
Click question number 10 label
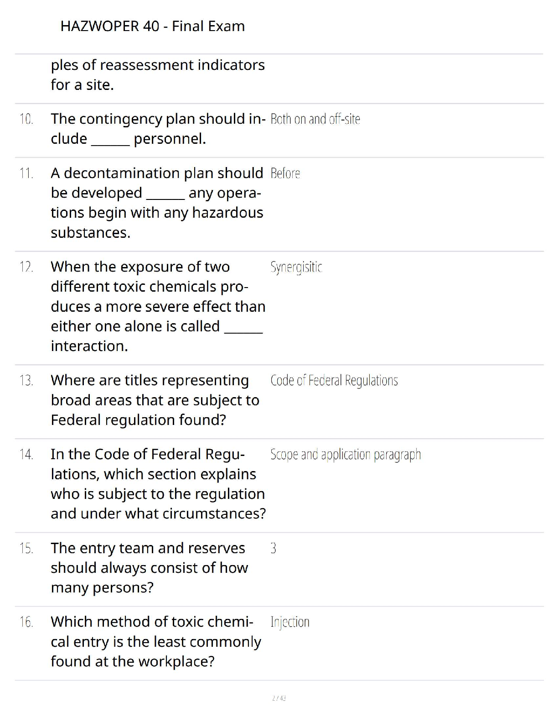pos(26,120)
